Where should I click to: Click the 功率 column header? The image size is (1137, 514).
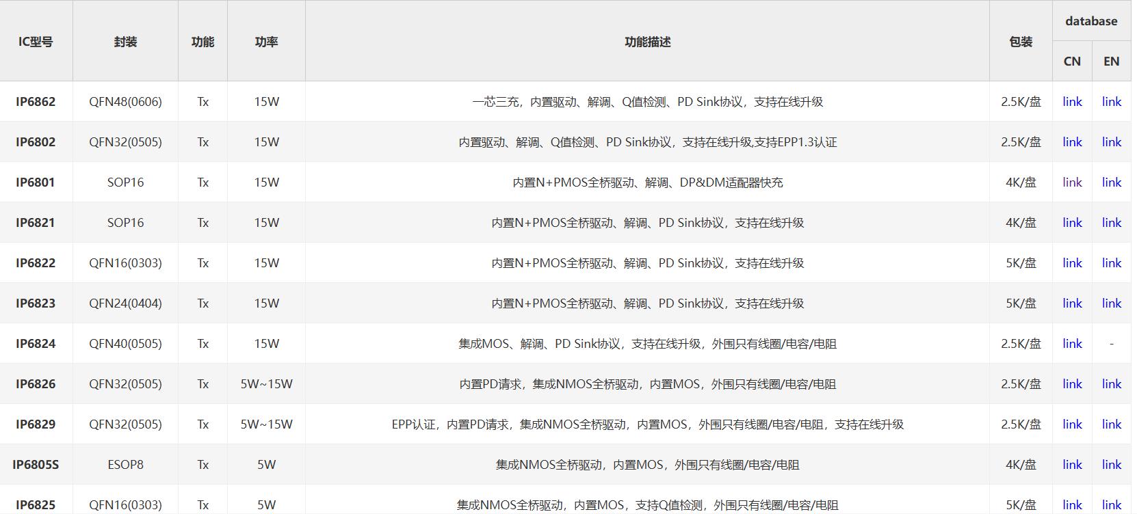coord(266,42)
